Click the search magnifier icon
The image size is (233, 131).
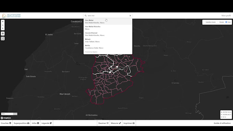click(86, 16)
